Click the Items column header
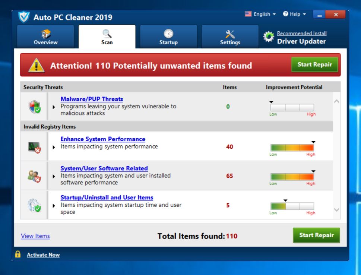This screenshot has height=275, width=361. 229,87
